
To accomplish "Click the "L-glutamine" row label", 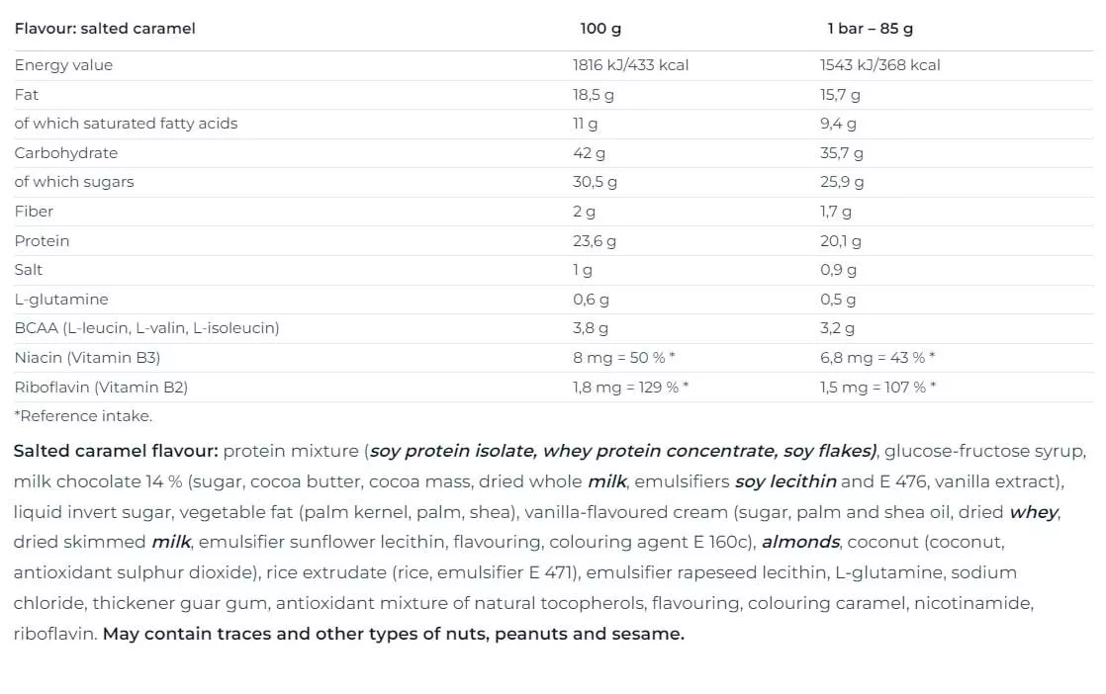I will 61,300.
